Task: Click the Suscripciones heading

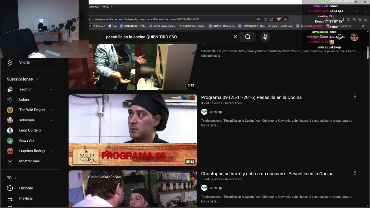Action: coord(20,79)
